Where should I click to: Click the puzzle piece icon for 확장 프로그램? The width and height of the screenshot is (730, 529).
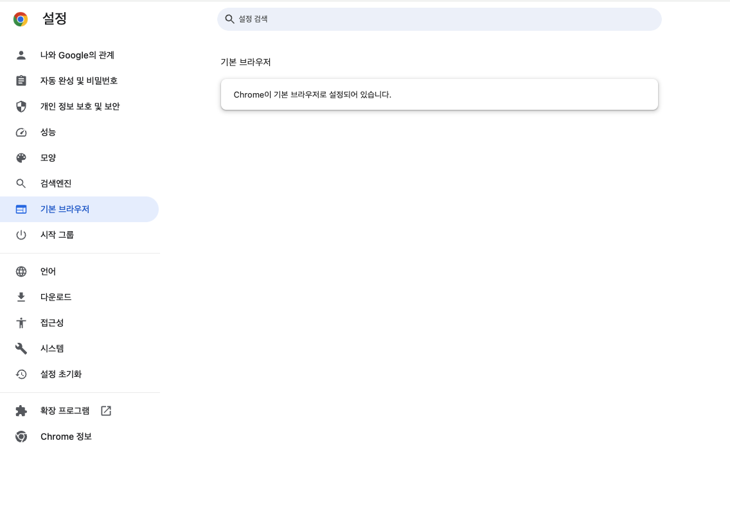pos(21,411)
